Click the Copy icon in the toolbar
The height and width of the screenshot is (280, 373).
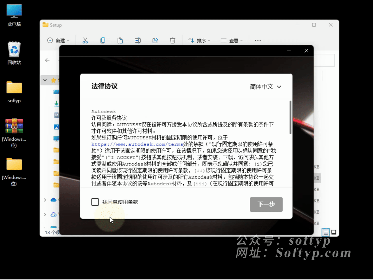pos(103,40)
